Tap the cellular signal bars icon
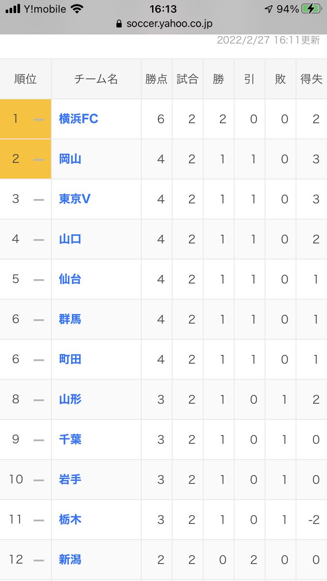The height and width of the screenshot is (581, 327). click(13, 9)
